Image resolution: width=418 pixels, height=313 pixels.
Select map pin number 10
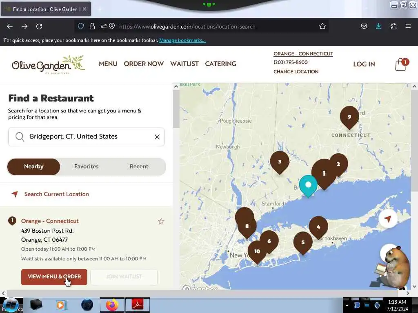click(257, 251)
